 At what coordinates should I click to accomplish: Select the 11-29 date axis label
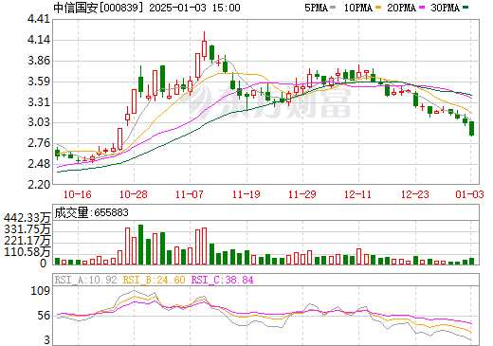[302, 194]
